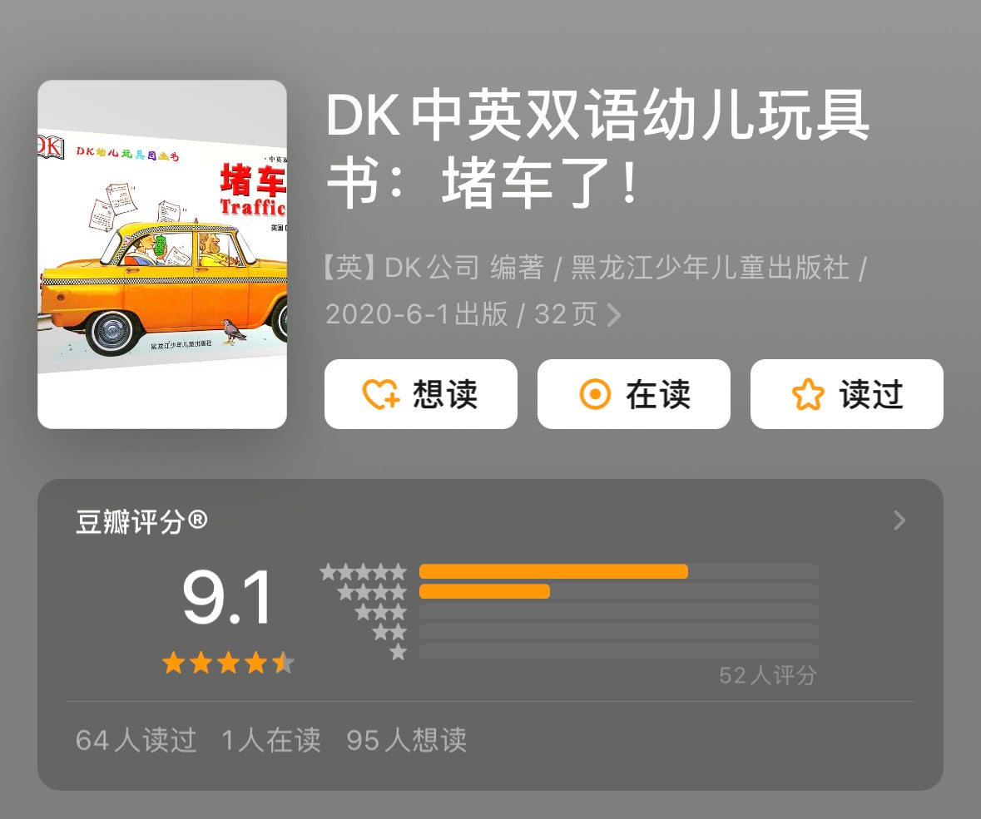Open the book cover thumbnail
Image resolution: width=981 pixels, height=819 pixels.
tap(162, 254)
